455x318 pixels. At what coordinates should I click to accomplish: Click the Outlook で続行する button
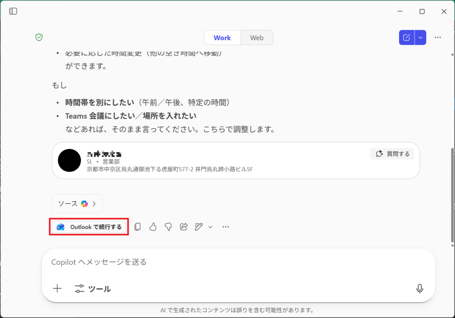[89, 227]
